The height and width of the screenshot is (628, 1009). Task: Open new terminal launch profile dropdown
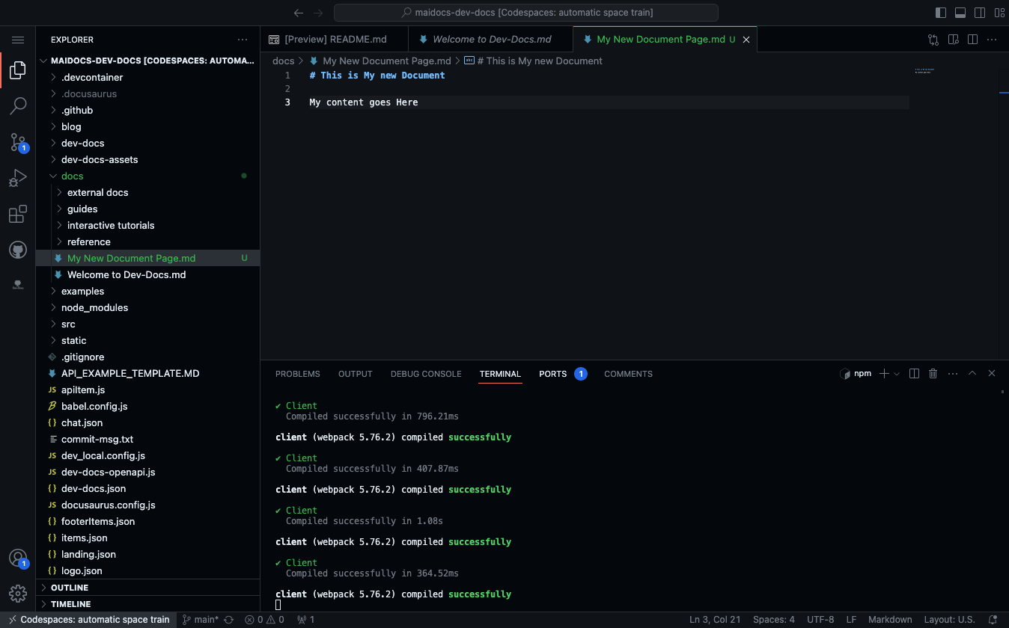point(897,374)
